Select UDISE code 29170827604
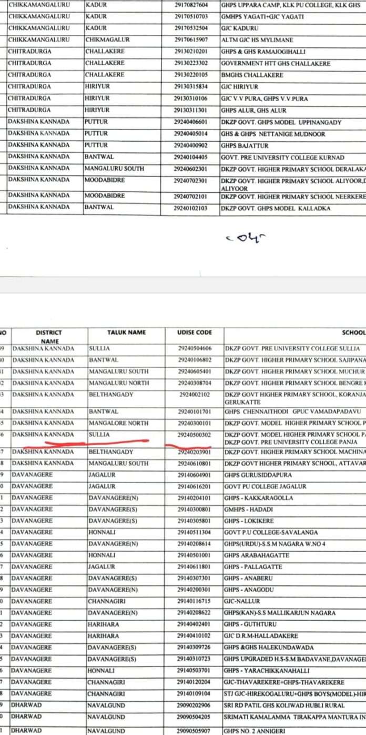Viewport: 366px width, 735px height. [191, 5]
